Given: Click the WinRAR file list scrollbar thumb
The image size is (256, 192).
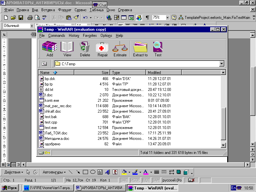Looking at the screenshot, I should (223, 124).
